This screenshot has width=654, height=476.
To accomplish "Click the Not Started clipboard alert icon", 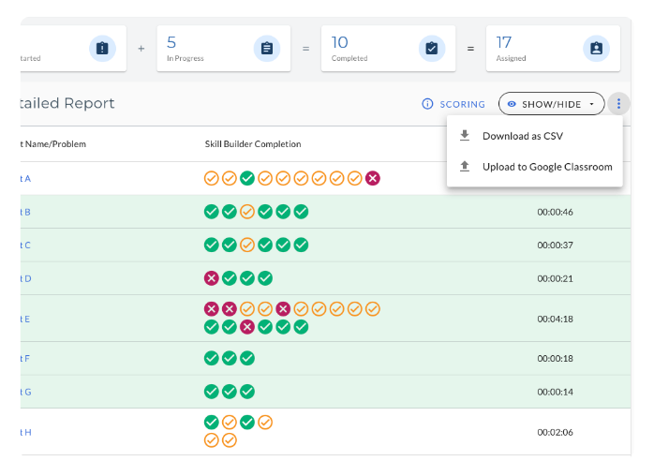I will [x=103, y=49].
